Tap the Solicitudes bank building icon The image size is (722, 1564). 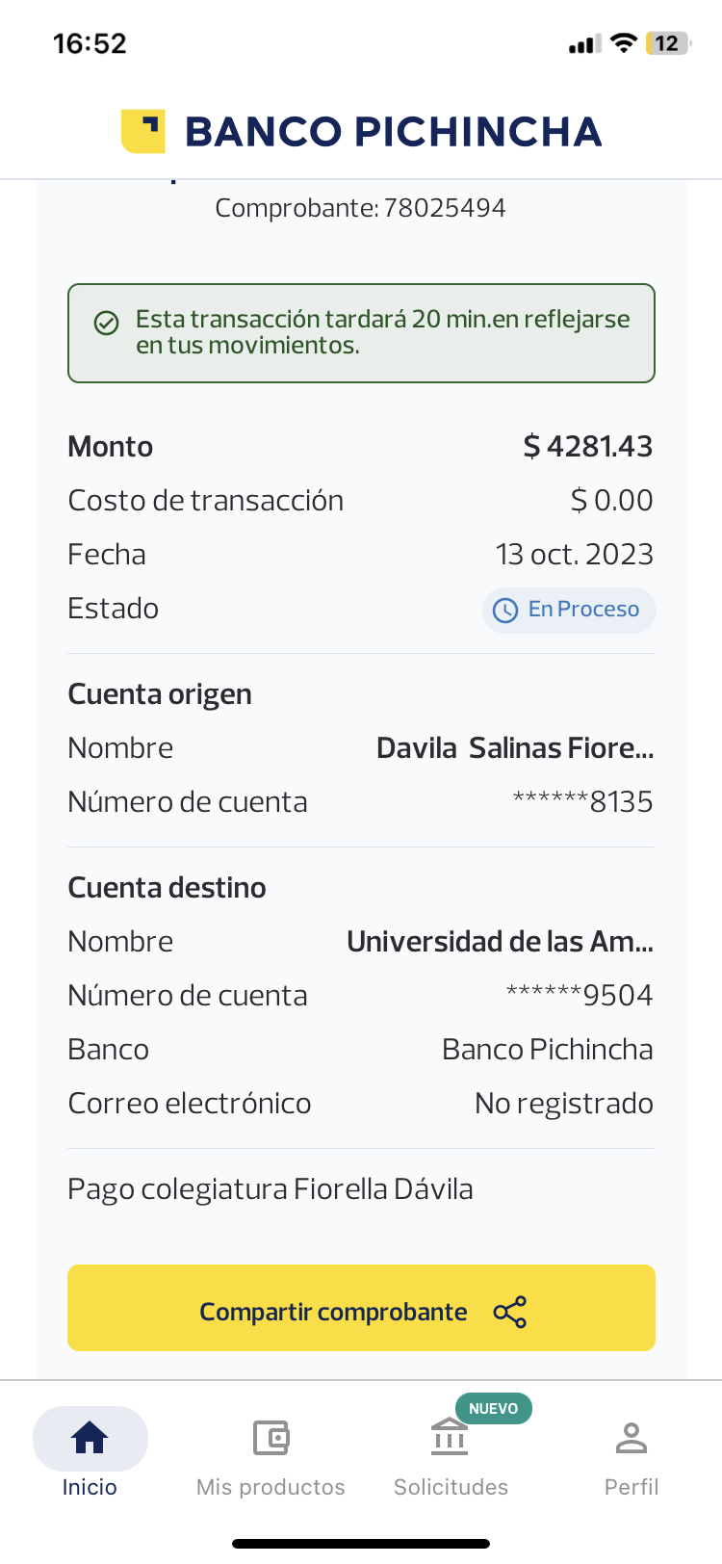coord(450,1438)
